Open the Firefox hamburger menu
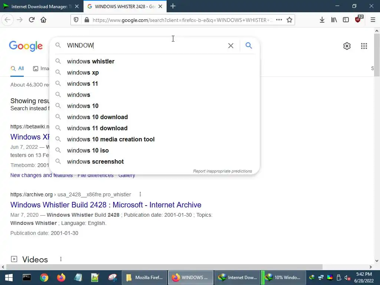This screenshot has width=380, height=285. [x=373, y=20]
